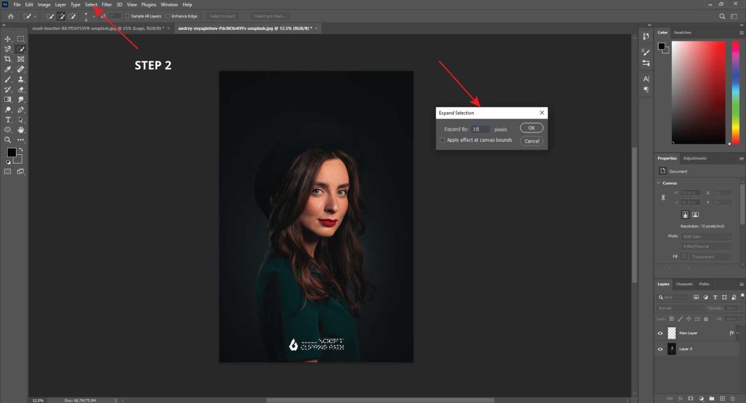This screenshot has height=403, width=746.
Task: Click the foreground color swatch
Action: (x=10, y=153)
